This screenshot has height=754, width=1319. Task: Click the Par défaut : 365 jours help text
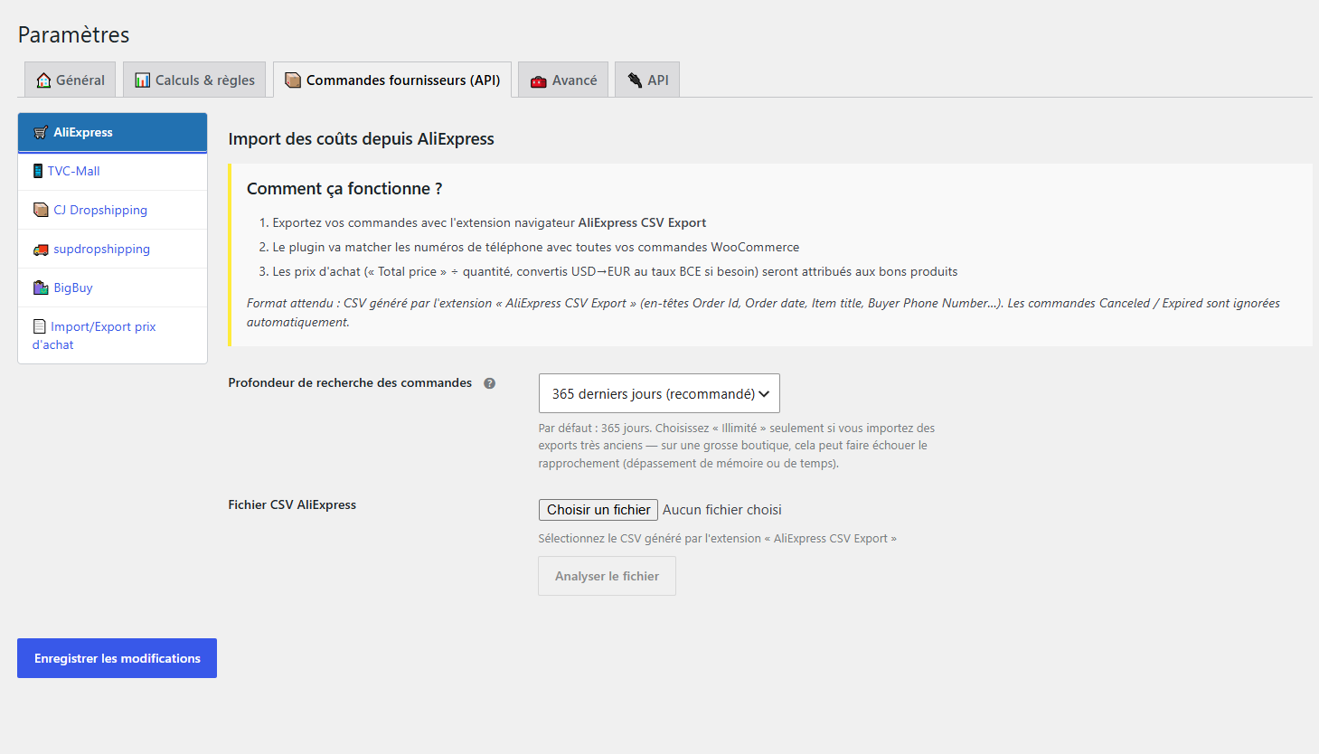pos(737,446)
